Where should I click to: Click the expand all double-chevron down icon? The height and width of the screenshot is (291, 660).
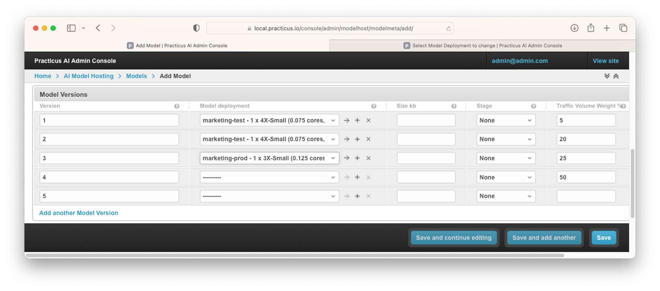(607, 76)
